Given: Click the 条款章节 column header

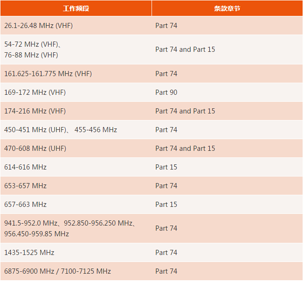Looking at the screenshot, I should tap(227, 8).
